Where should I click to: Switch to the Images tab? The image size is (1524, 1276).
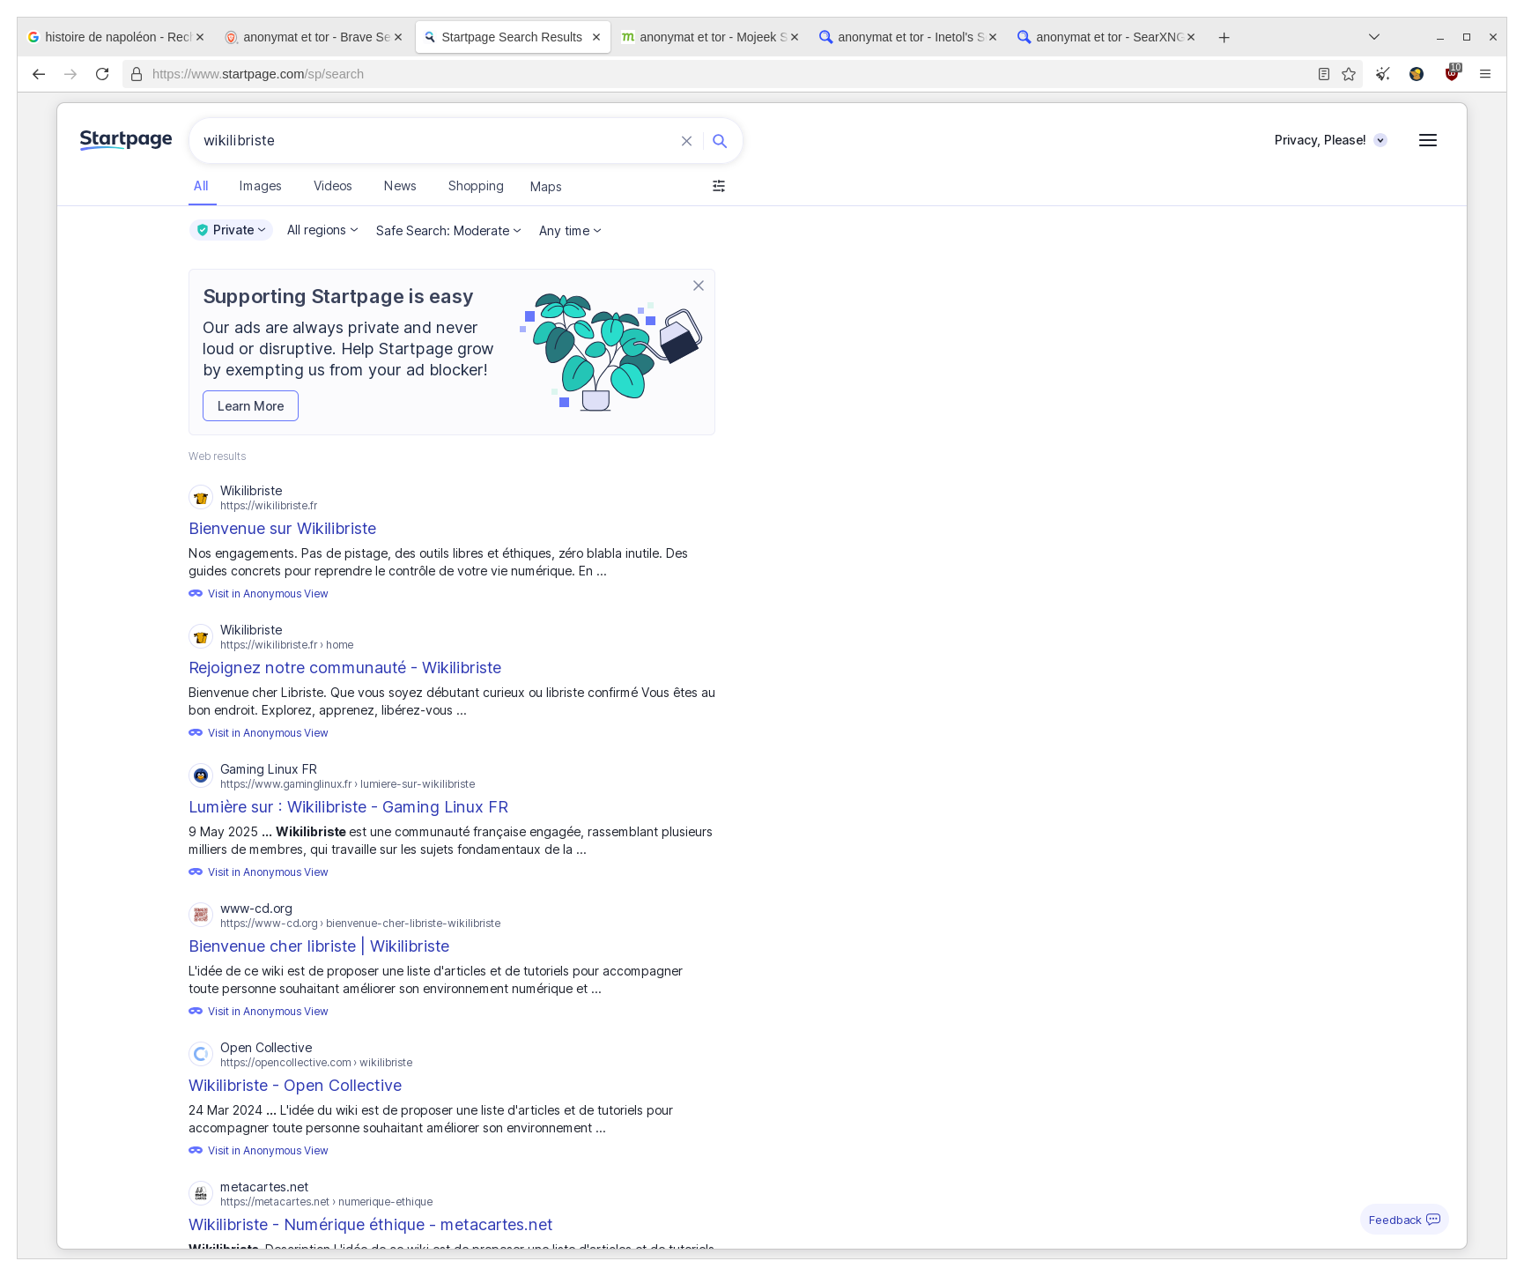pos(260,186)
